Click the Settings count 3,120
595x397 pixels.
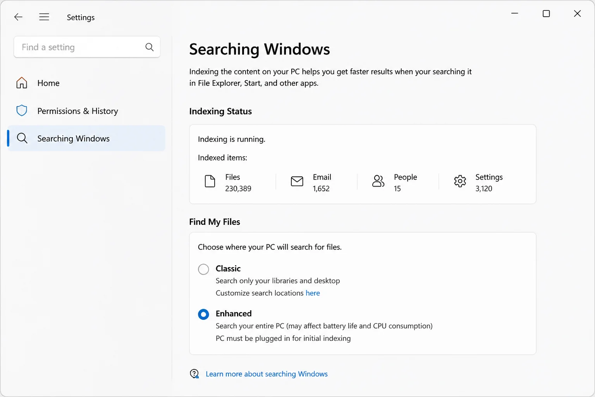click(484, 188)
